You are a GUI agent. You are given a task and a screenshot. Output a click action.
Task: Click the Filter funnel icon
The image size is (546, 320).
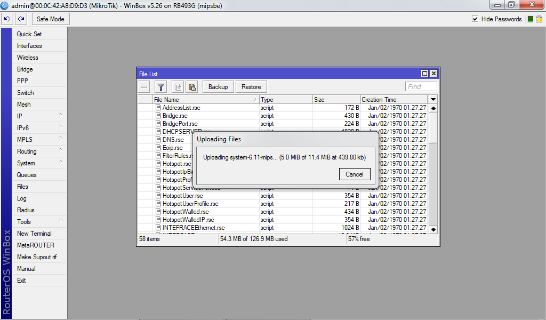coord(161,87)
